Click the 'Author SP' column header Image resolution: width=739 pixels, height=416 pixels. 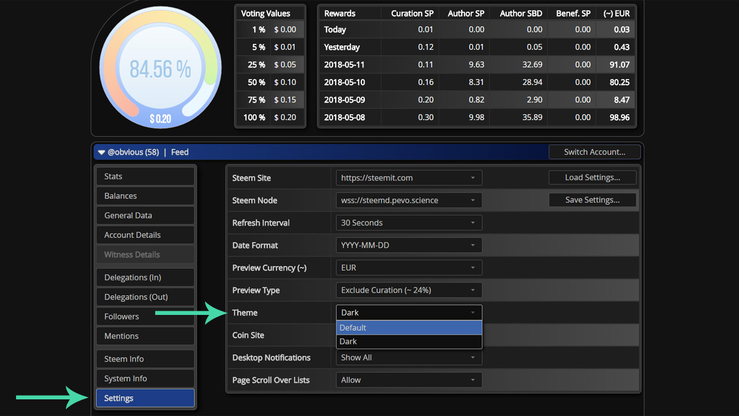pos(466,13)
